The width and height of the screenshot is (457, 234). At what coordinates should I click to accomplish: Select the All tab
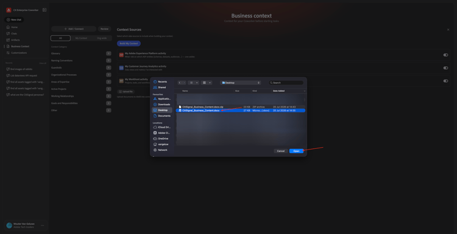(x=60, y=38)
